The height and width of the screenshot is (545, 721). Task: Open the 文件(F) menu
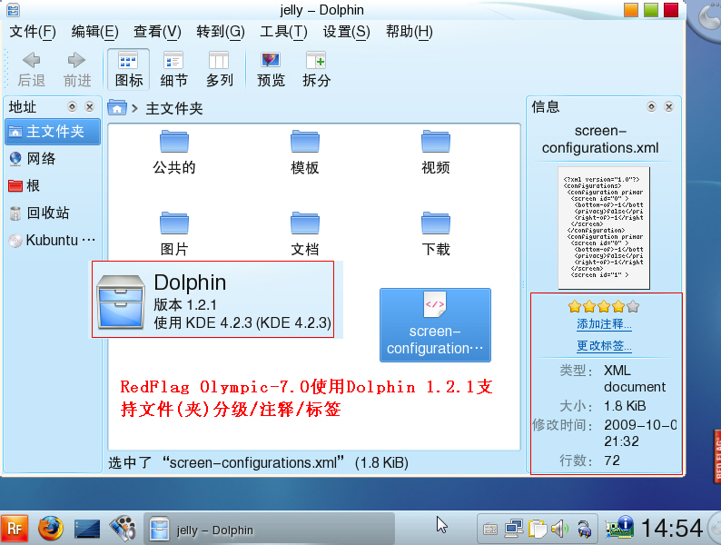tap(33, 32)
